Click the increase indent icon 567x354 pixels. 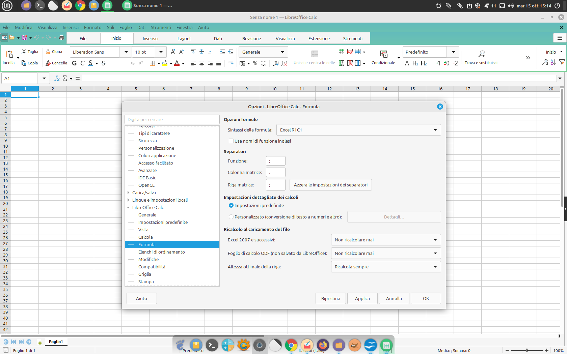[222, 52]
